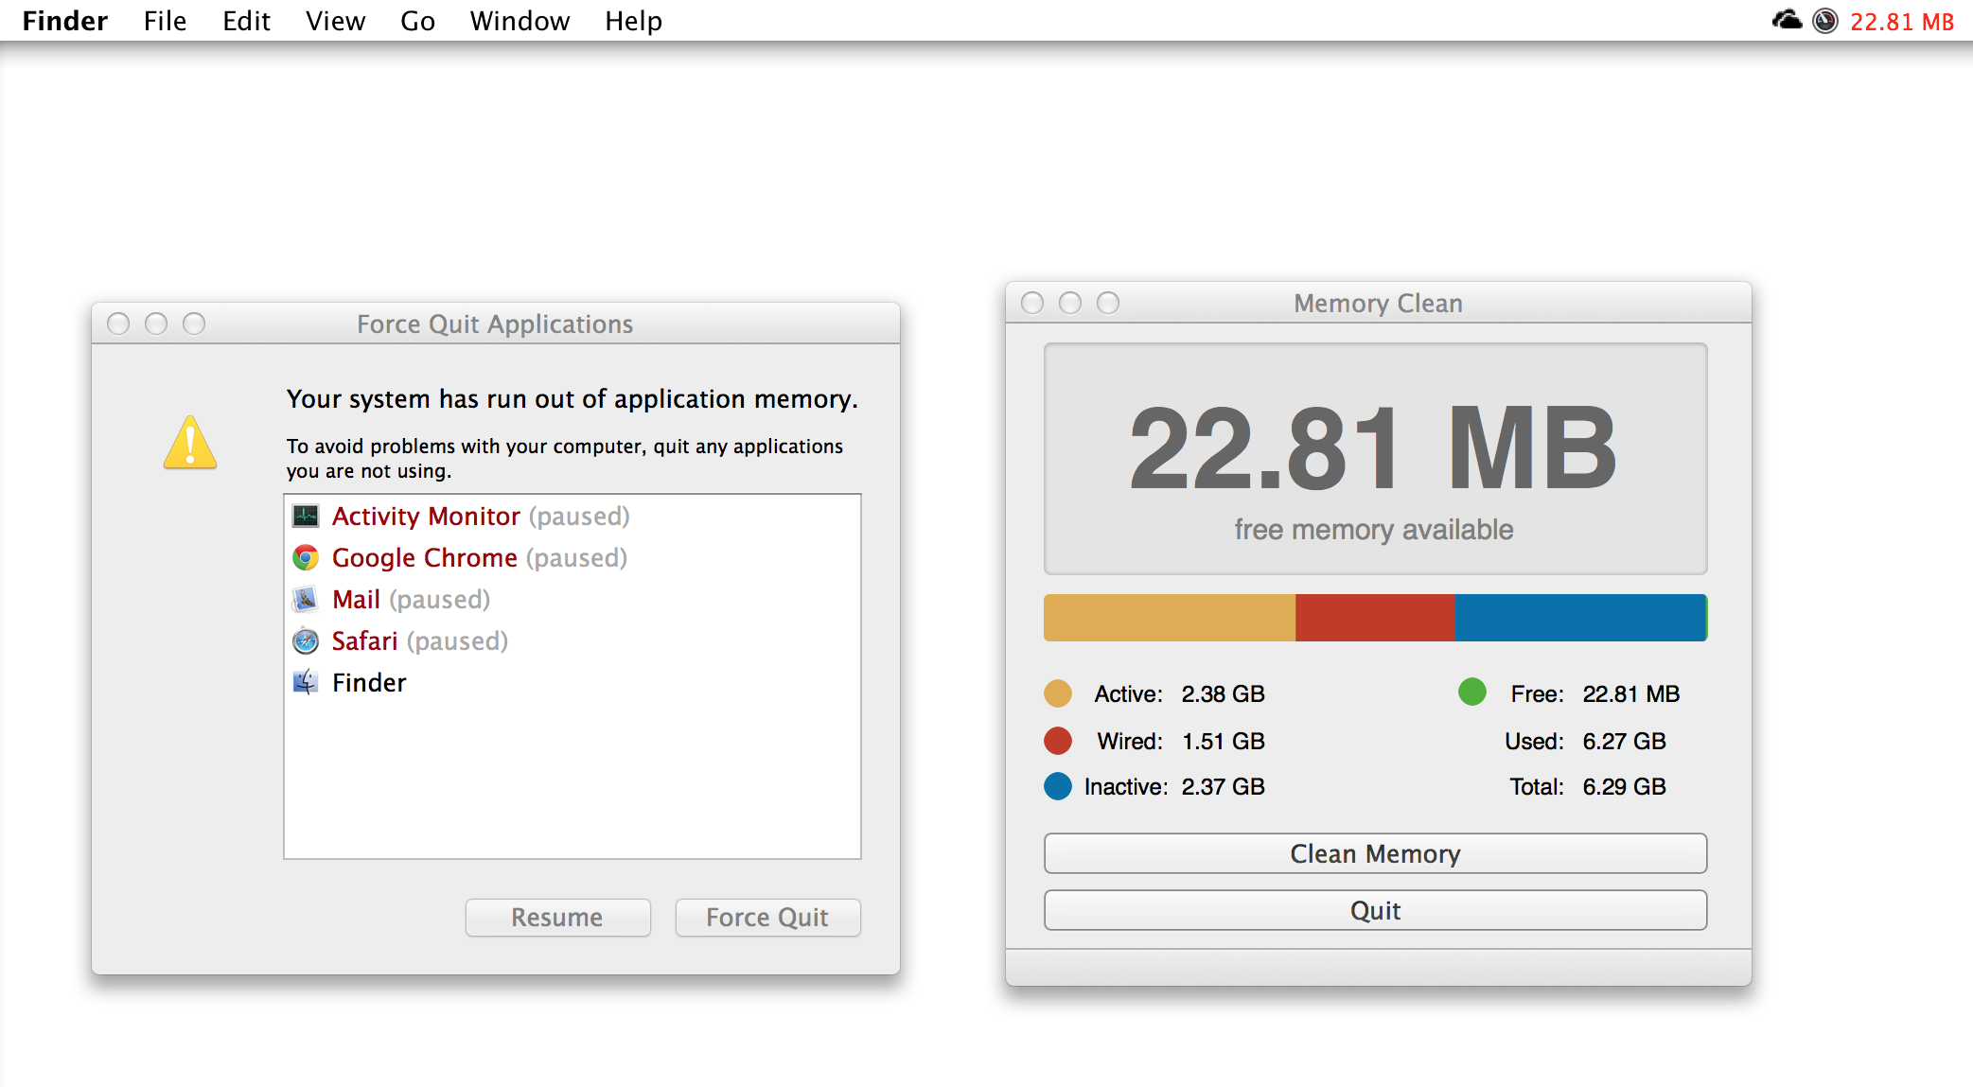The image size is (1973, 1087).
Task: Click the yellow warning triangle icon
Action: tap(190, 444)
